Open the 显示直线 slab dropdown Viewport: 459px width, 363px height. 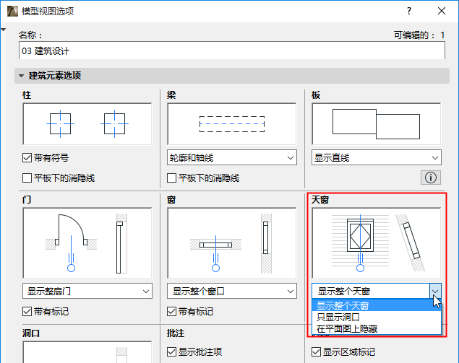coord(377,158)
